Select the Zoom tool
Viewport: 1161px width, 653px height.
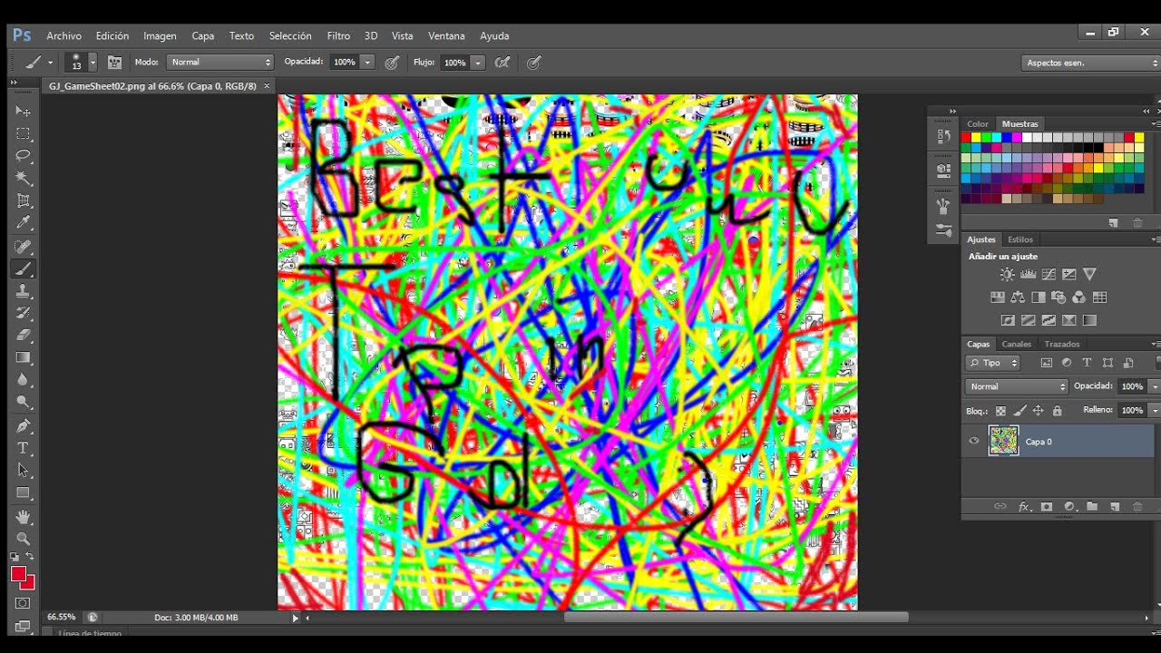(x=24, y=539)
